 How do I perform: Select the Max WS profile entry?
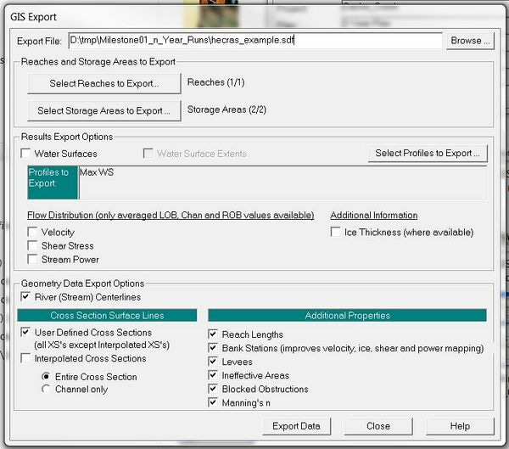97,172
